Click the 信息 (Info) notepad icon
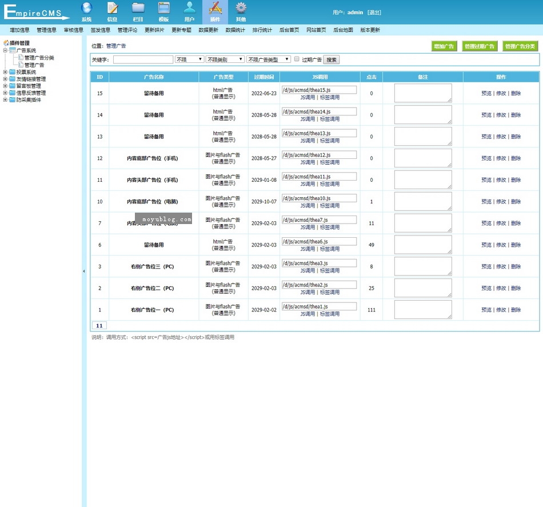543x507 pixels. click(x=113, y=9)
